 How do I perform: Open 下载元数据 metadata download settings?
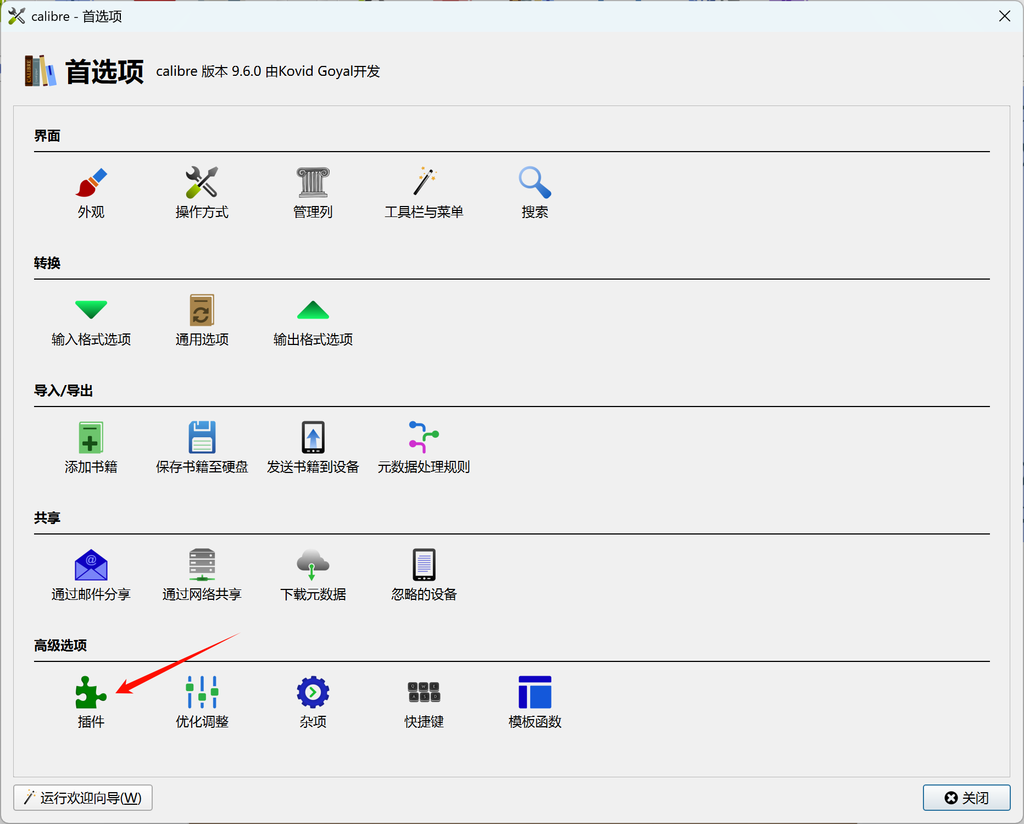coord(313,575)
